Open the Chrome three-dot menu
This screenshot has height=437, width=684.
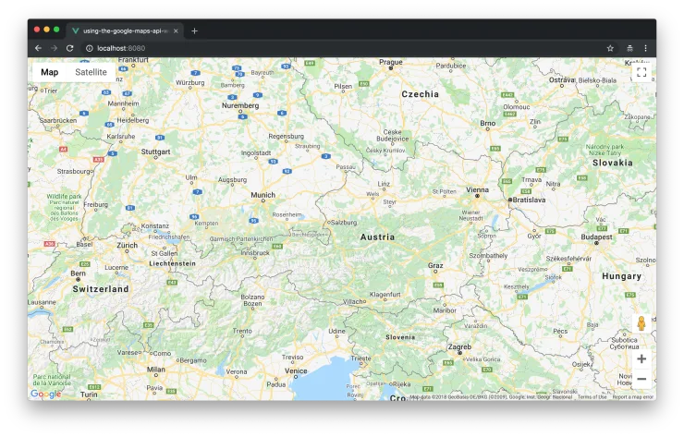645,48
